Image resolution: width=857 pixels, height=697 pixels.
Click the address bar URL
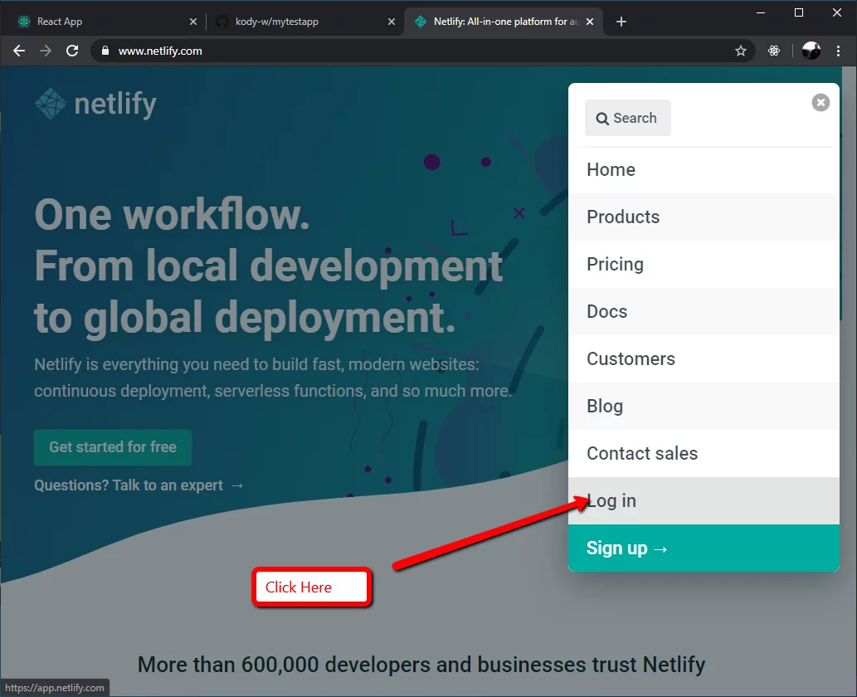point(160,51)
